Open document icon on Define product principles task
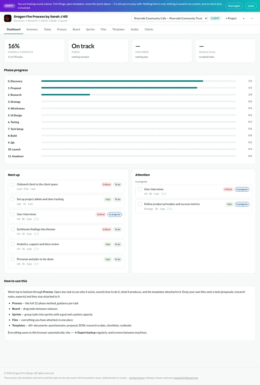 [168, 209]
